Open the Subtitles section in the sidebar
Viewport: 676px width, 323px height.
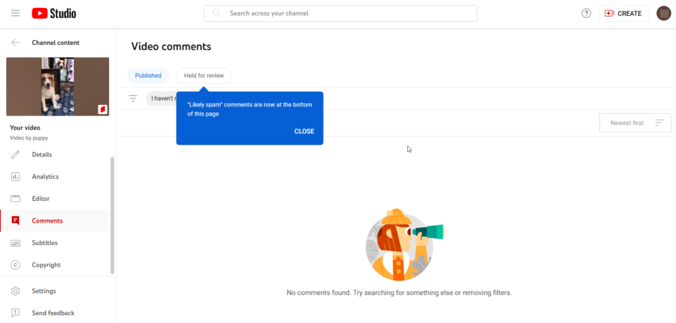[x=45, y=243]
